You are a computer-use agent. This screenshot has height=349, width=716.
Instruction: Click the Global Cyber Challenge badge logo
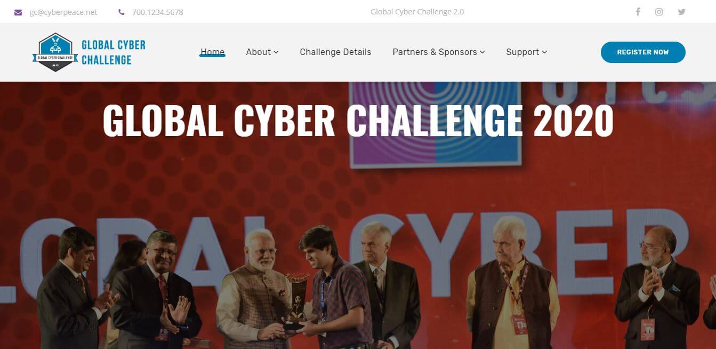(55, 52)
